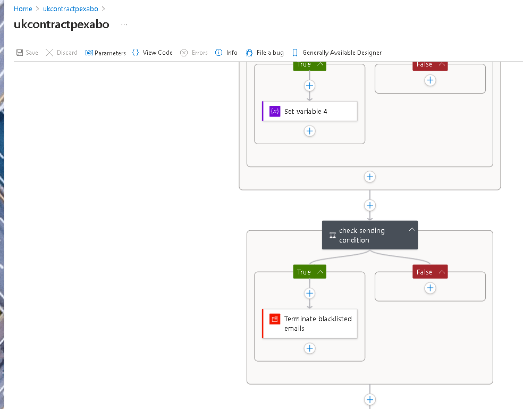Screen dimensions: 523x409
Task: Open the Info toolbar item
Action: 226,53
